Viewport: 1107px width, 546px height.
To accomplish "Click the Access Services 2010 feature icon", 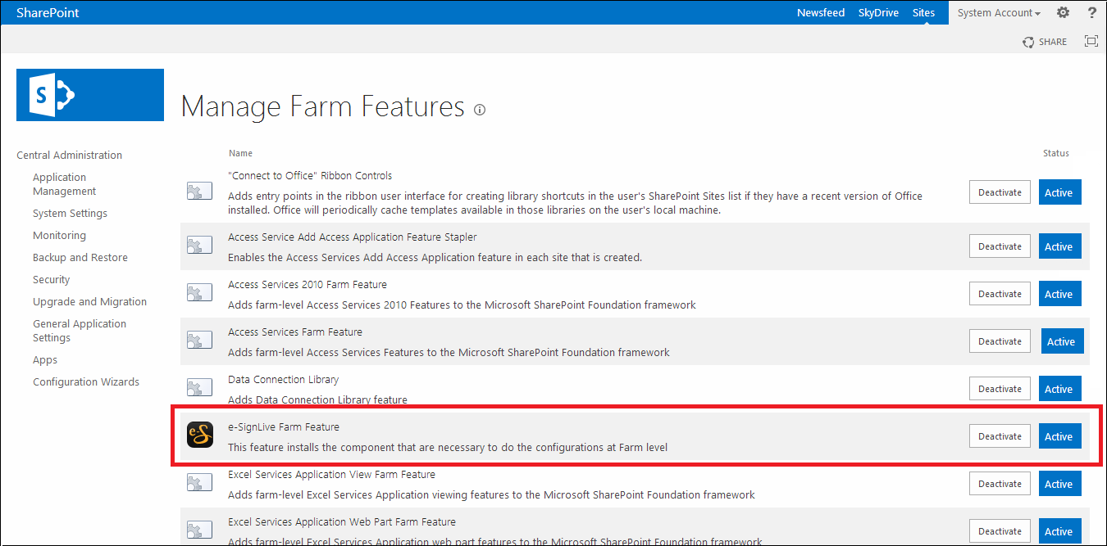I will 200,293.
